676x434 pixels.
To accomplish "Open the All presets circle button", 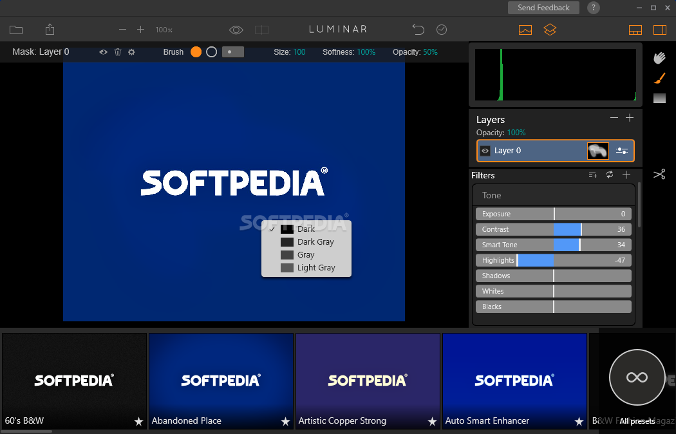I will click(x=637, y=377).
